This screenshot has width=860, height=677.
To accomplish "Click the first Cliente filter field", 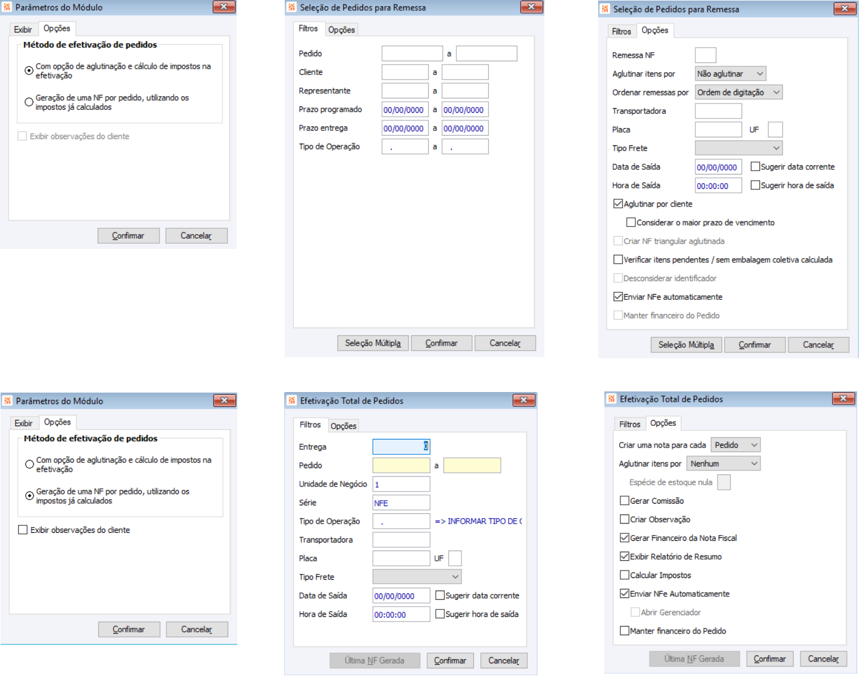I will coord(405,72).
